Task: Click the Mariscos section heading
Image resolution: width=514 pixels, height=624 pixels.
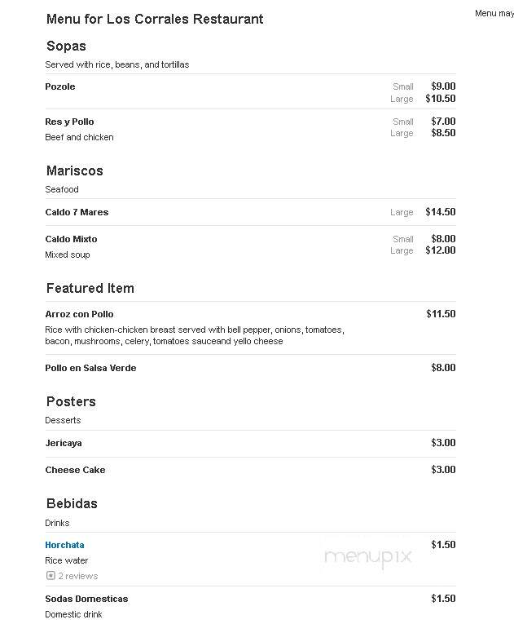Action: point(75,170)
